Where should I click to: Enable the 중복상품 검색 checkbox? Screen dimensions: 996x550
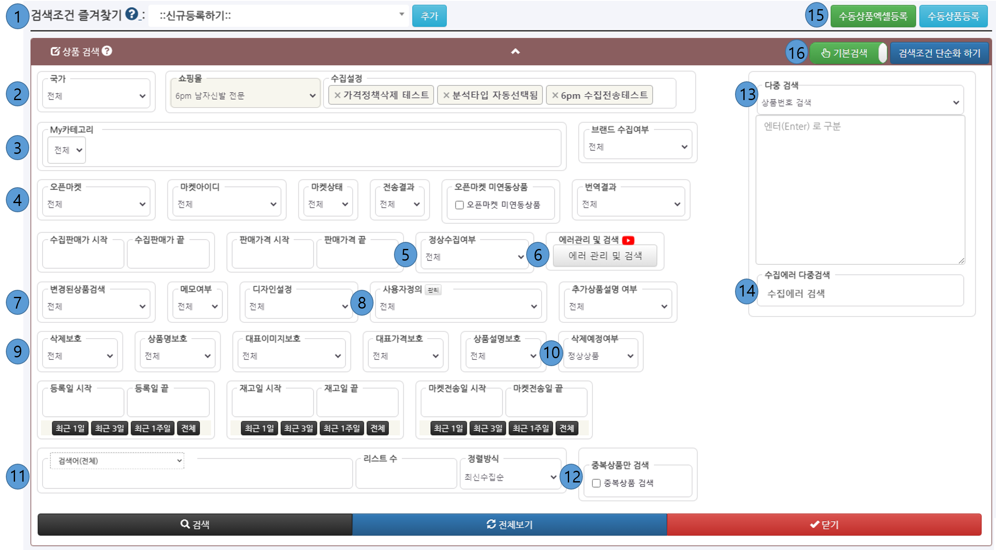596,483
